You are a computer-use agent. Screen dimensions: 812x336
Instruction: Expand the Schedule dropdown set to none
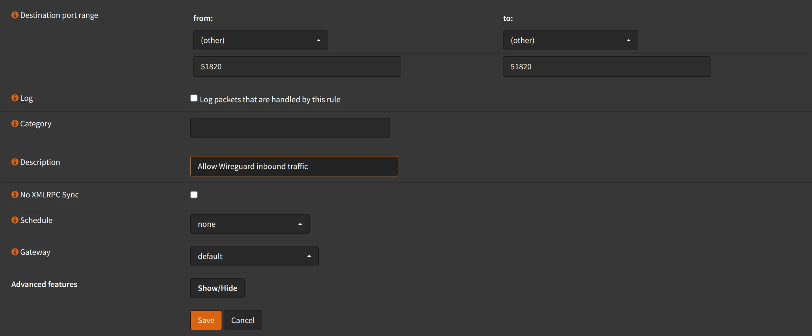point(250,224)
